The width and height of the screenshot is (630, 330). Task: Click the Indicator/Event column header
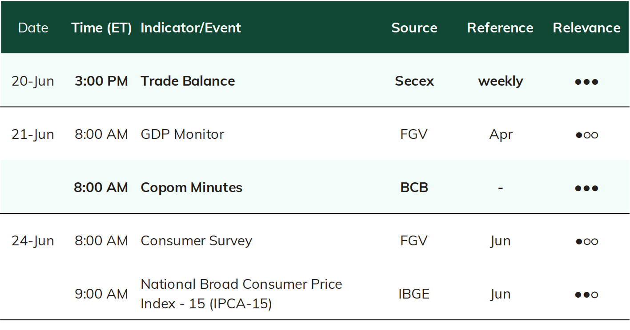pos(191,27)
